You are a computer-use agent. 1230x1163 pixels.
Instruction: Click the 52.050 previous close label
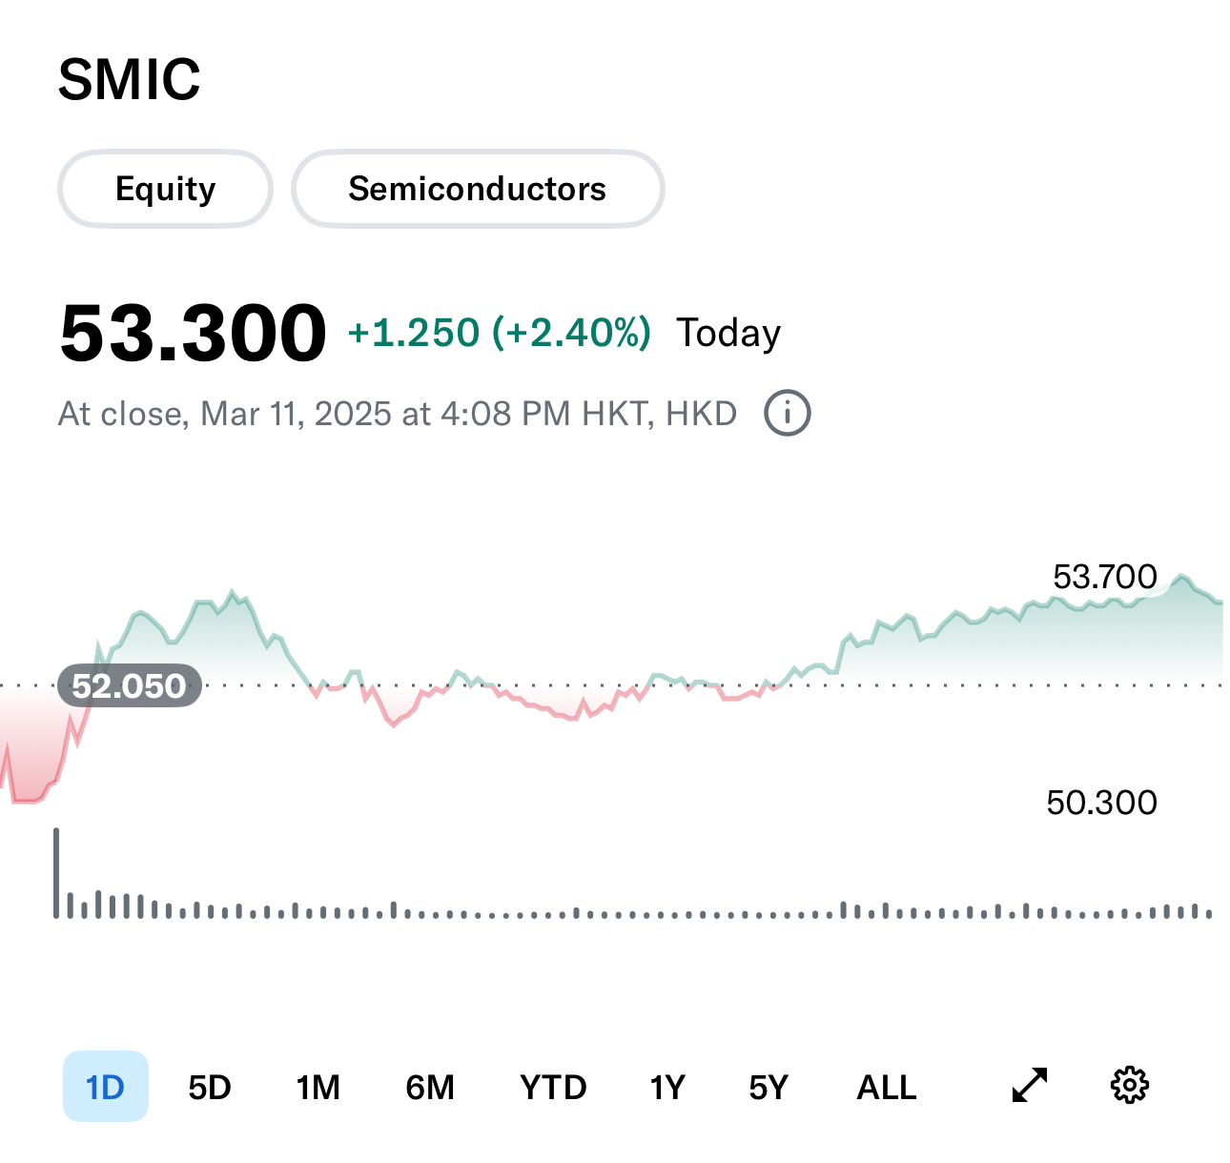coord(130,685)
